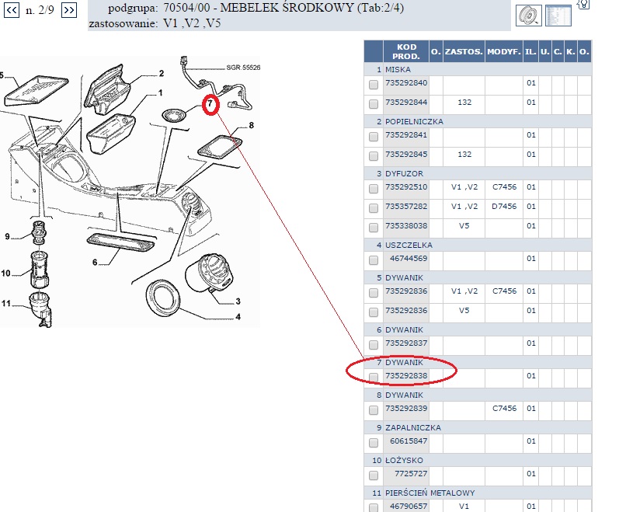Click callout number 6 in the diagram
This screenshot has height=512, width=619.
click(x=95, y=263)
